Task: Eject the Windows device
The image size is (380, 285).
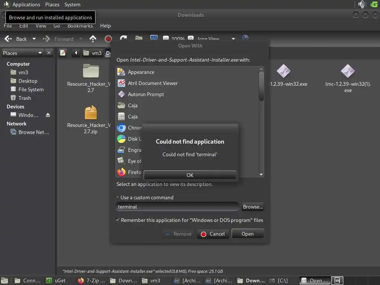Action: [48, 115]
